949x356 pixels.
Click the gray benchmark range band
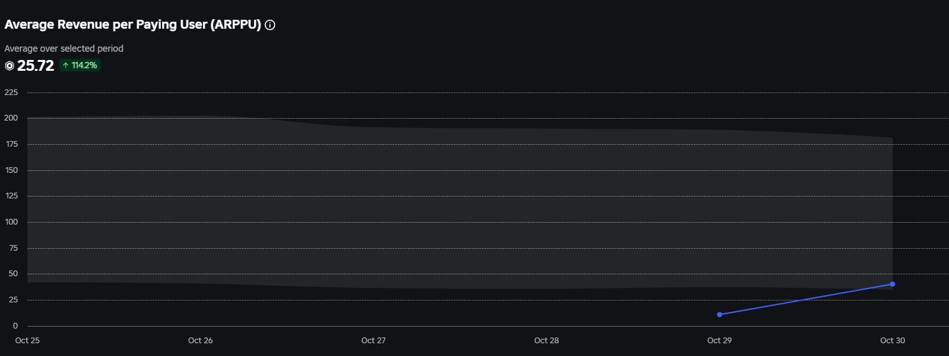point(460,203)
